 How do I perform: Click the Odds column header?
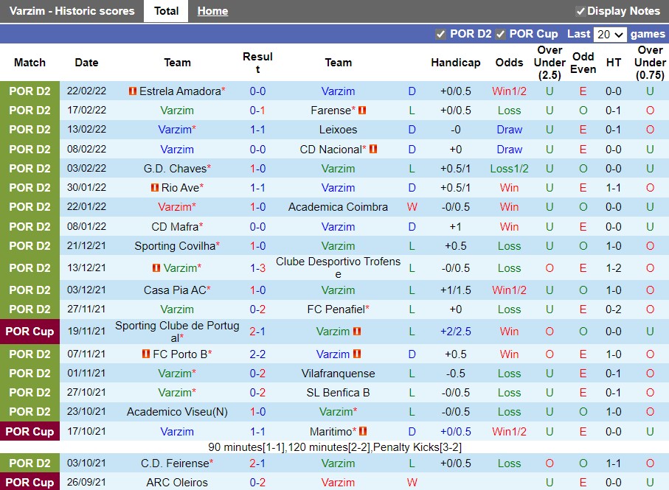[509, 63]
